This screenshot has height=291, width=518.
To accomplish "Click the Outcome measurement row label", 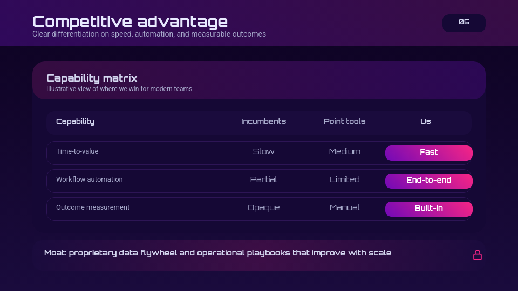I will pyautogui.click(x=93, y=207).
